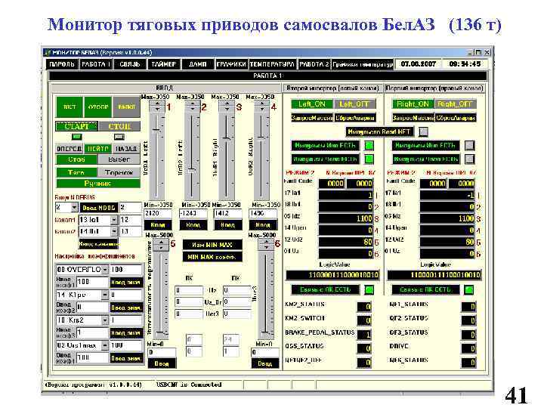544x408 pixels.
Task: Select the ТАЙМЕР tab
Action: coord(163,64)
